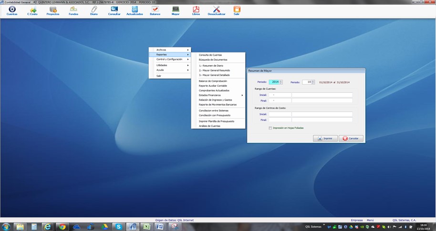
Task: Click the Empresas link in status bar
Action: pos(357,220)
